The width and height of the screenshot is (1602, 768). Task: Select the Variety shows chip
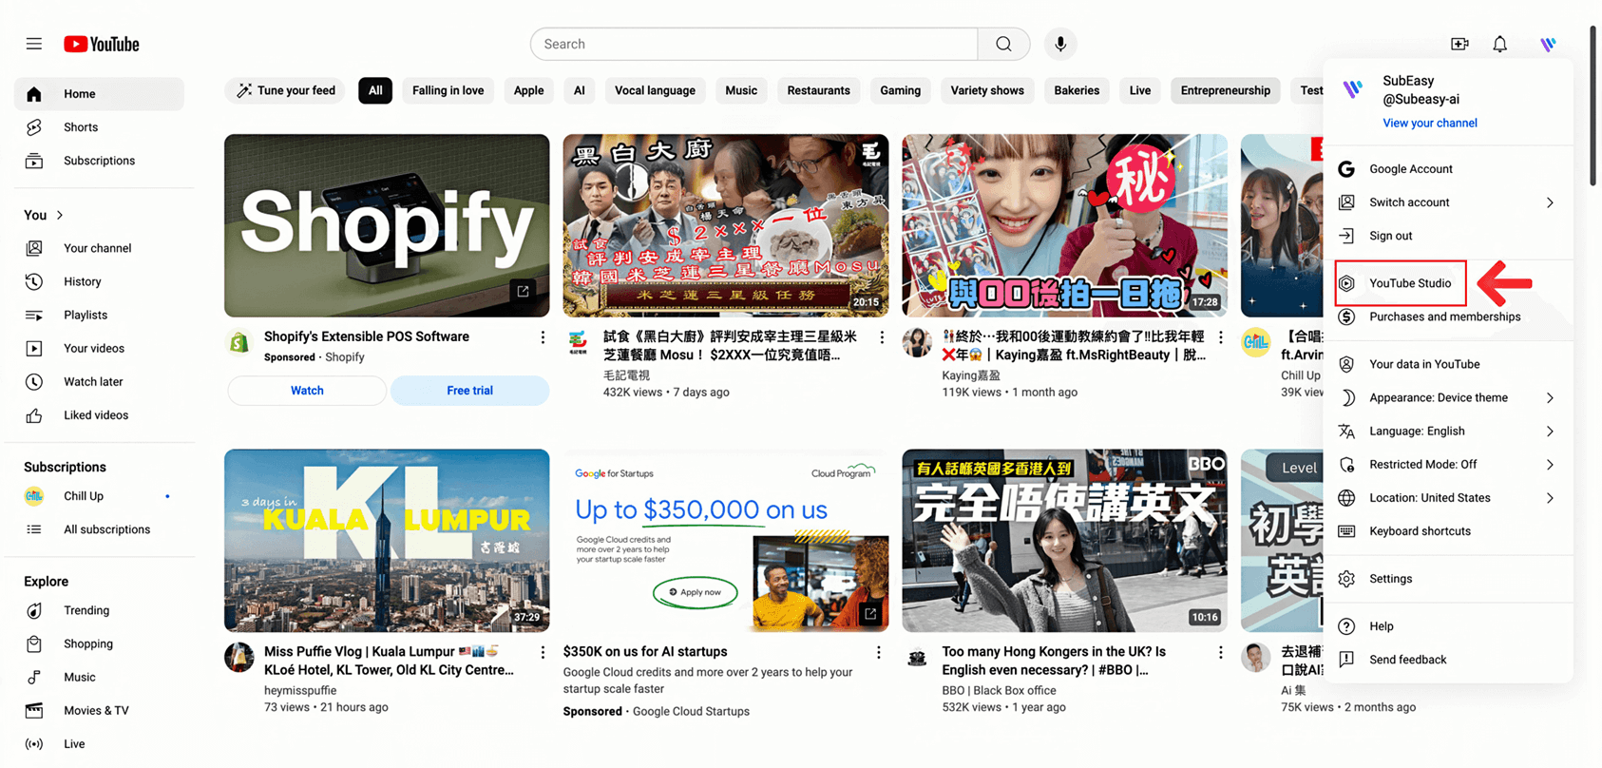[x=987, y=90]
